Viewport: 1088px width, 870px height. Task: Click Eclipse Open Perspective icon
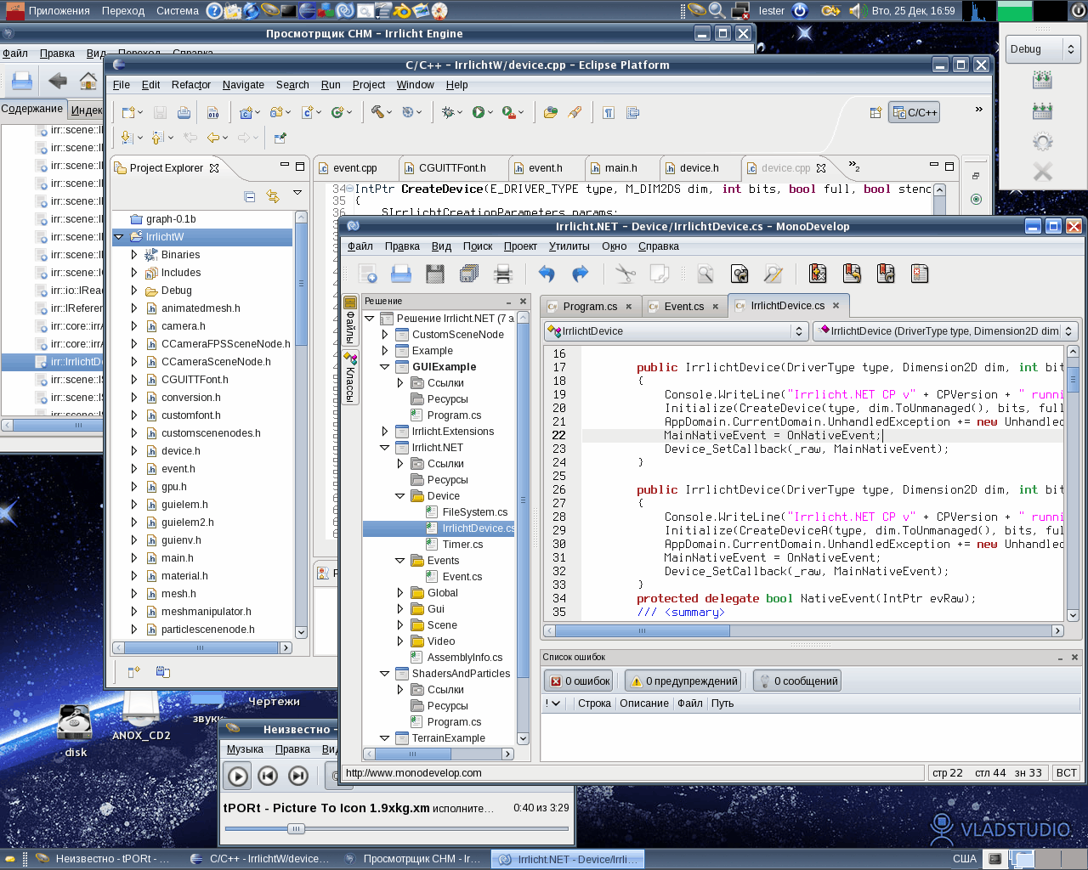click(875, 112)
